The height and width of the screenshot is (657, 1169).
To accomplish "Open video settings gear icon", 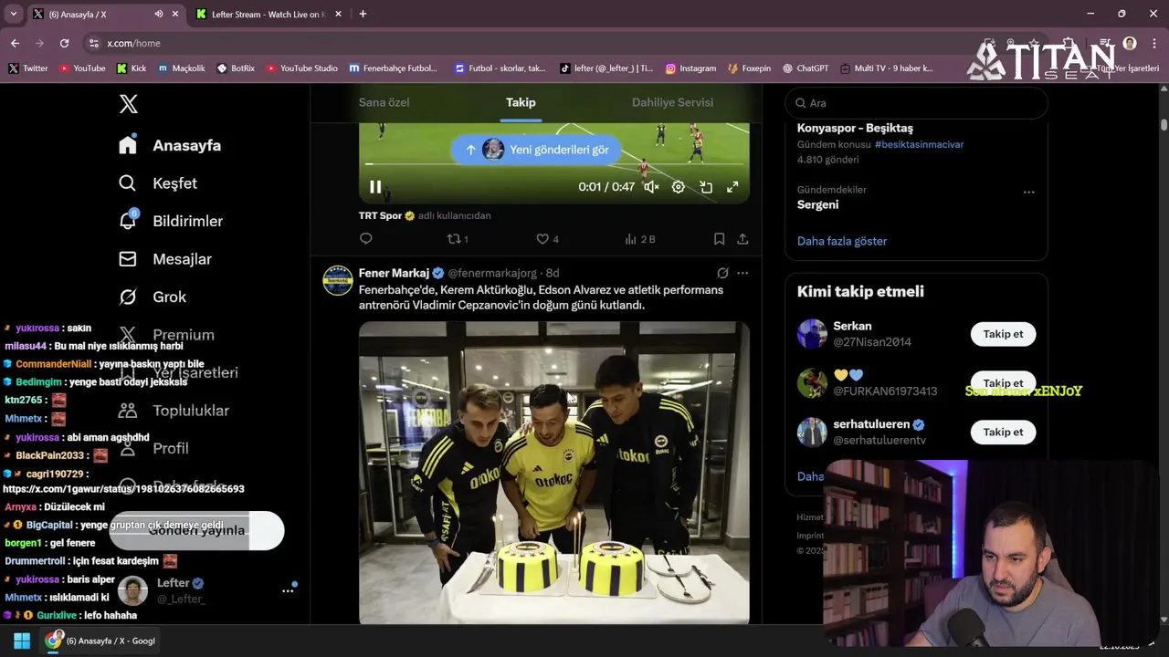I will [x=679, y=187].
